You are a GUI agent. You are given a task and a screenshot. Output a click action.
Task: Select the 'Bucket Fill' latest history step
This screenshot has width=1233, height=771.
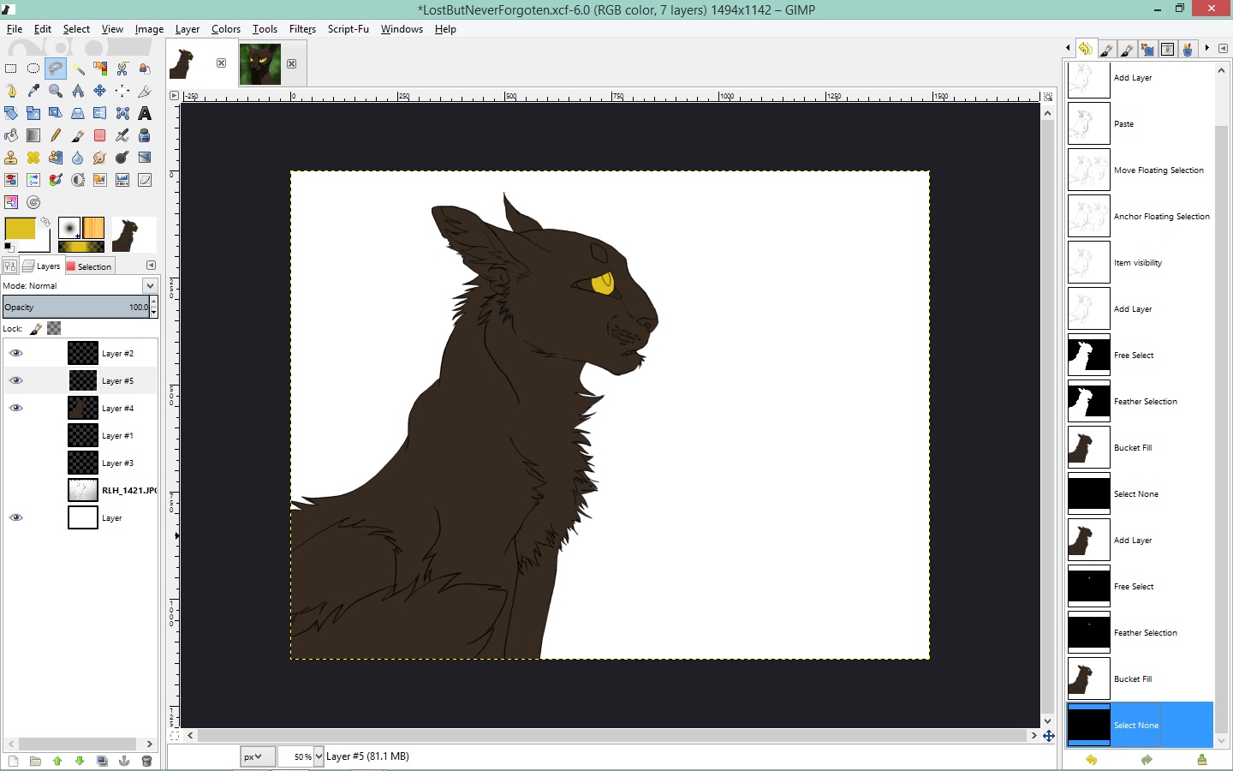click(1140, 679)
